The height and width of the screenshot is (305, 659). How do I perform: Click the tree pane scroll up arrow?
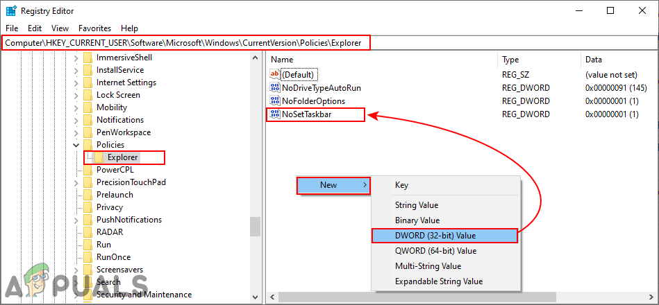tap(255, 58)
